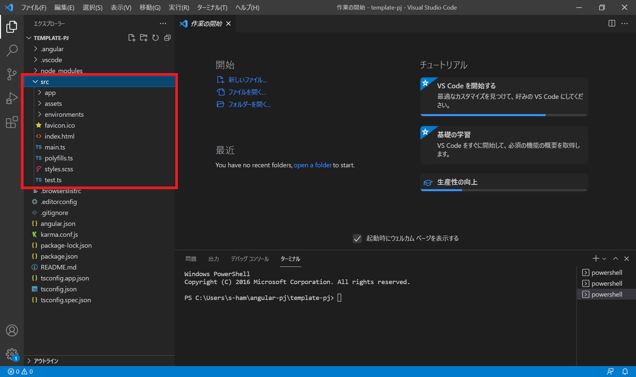This screenshot has width=636, height=377.
Task: Expand the .angular folder
Action: coord(52,49)
